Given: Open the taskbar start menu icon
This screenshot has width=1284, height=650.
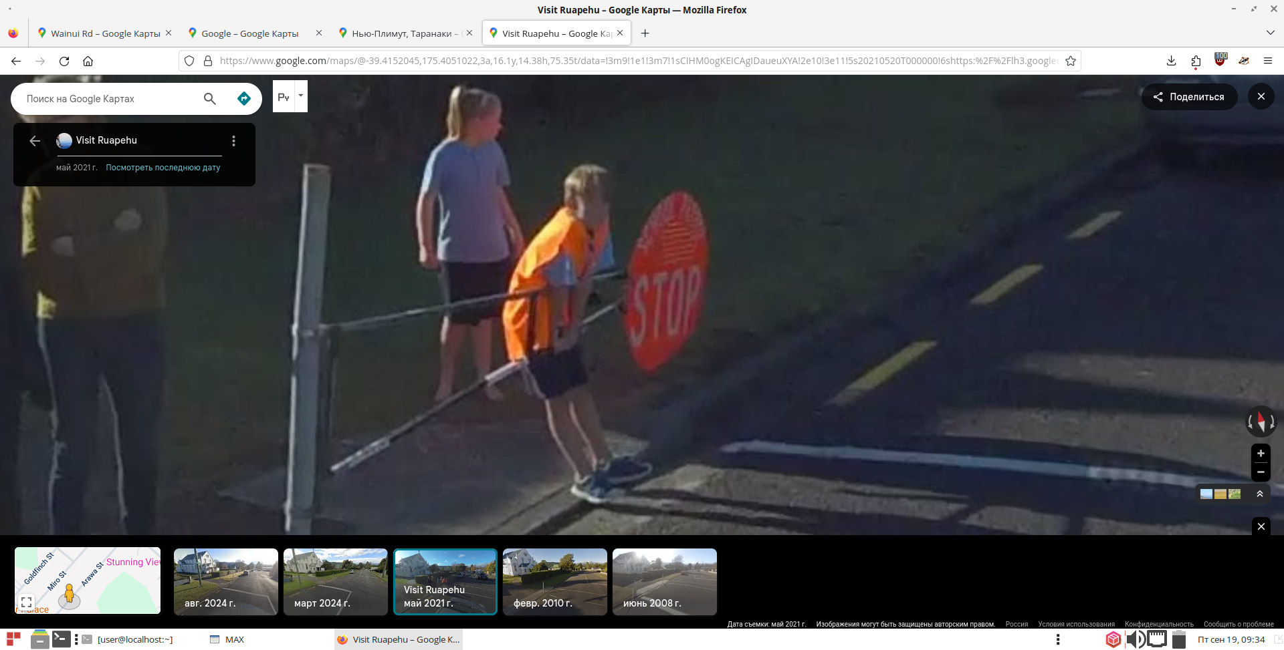Looking at the screenshot, I should 13,639.
